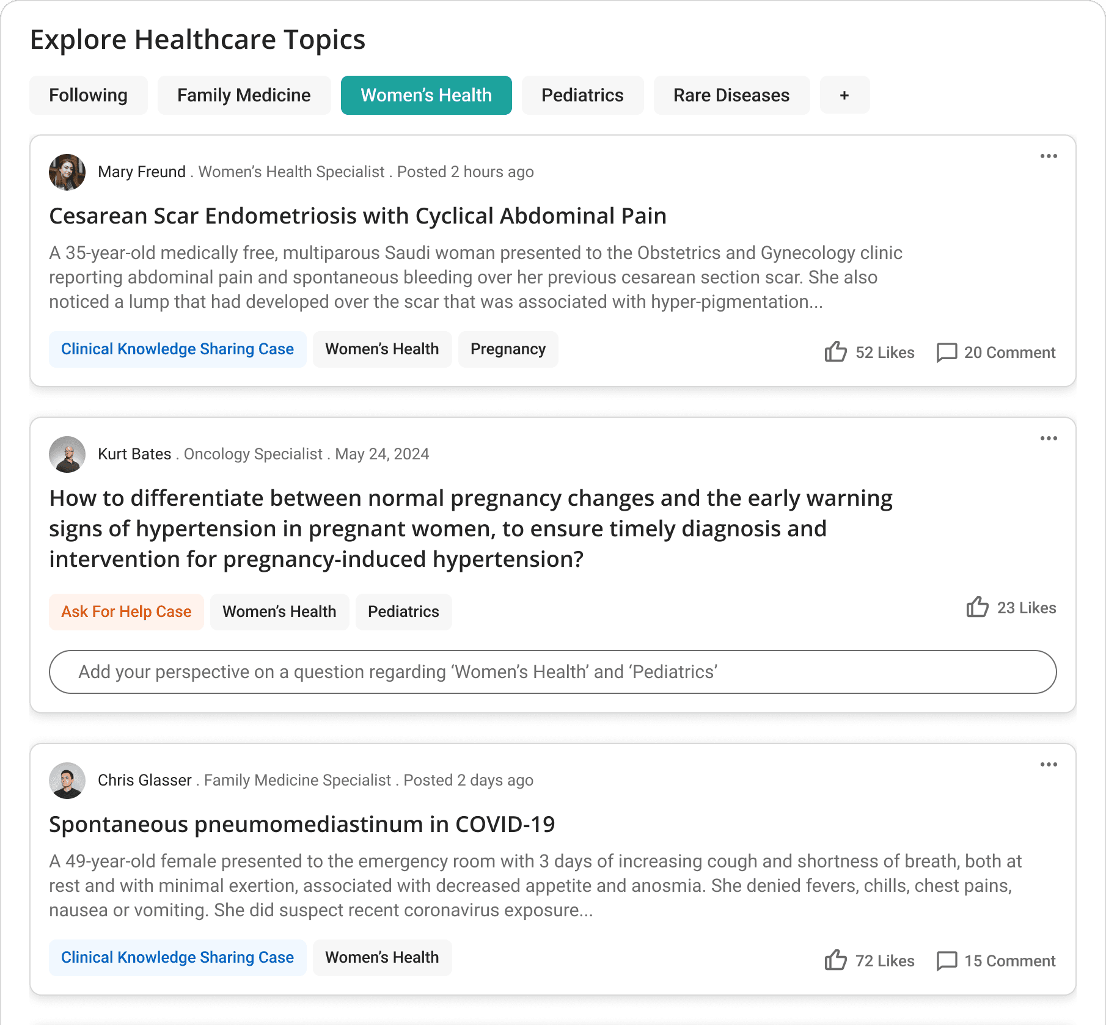This screenshot has width=1106, height=1025.
Task: Open three-dot menu on Kurt Bates' post
Action: 1049,439
